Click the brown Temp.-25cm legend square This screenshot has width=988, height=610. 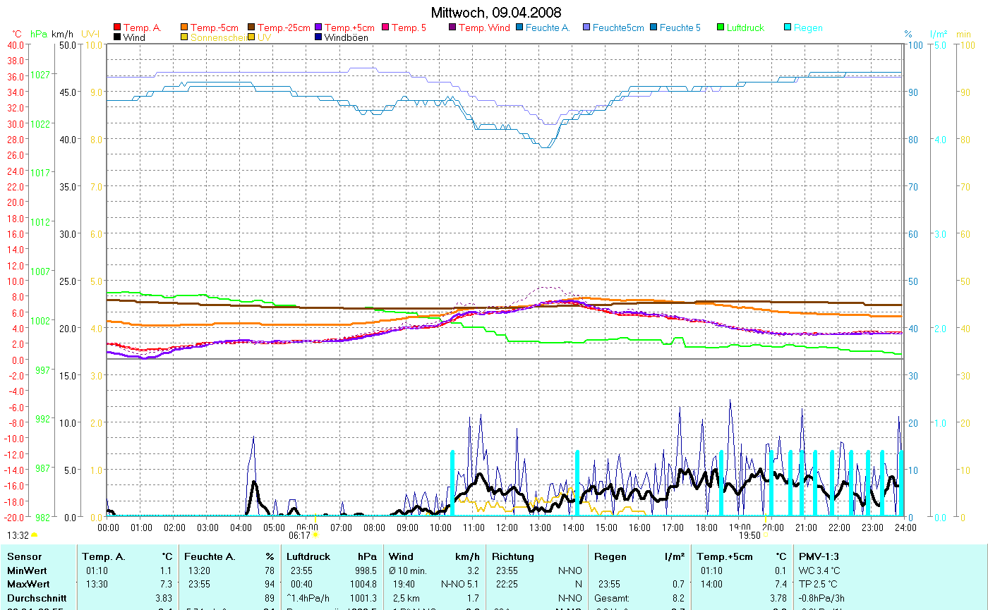252,28
